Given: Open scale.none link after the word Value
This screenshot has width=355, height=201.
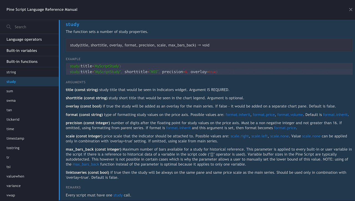Looking at the screenshot, I should click(311, 136).
